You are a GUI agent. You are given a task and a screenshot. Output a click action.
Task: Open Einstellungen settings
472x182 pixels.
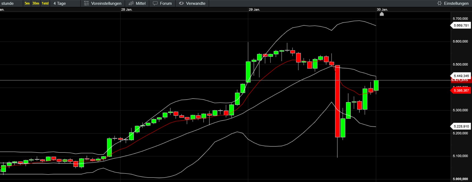[x=453, y=3]
